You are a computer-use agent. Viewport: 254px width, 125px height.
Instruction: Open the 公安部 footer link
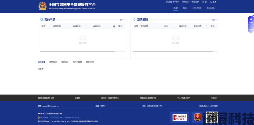tap(77, 98)
